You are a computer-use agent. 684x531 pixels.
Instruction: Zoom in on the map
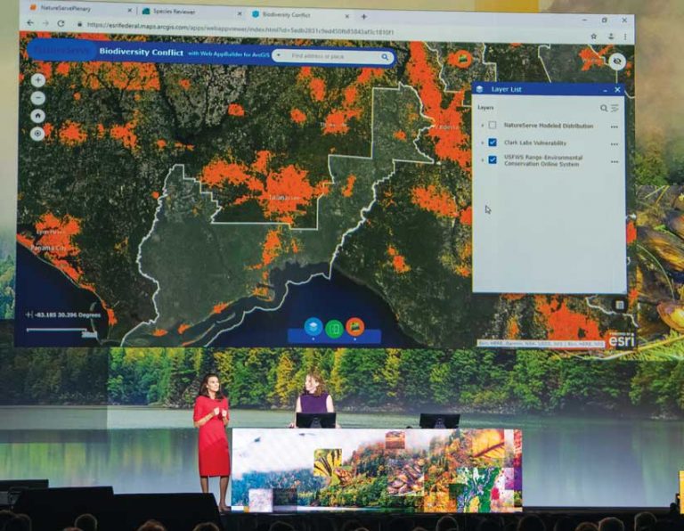tap(38, 80)
